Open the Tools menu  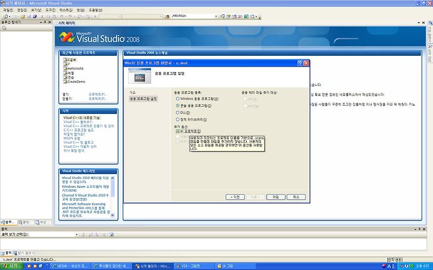[x=51, y=10]
